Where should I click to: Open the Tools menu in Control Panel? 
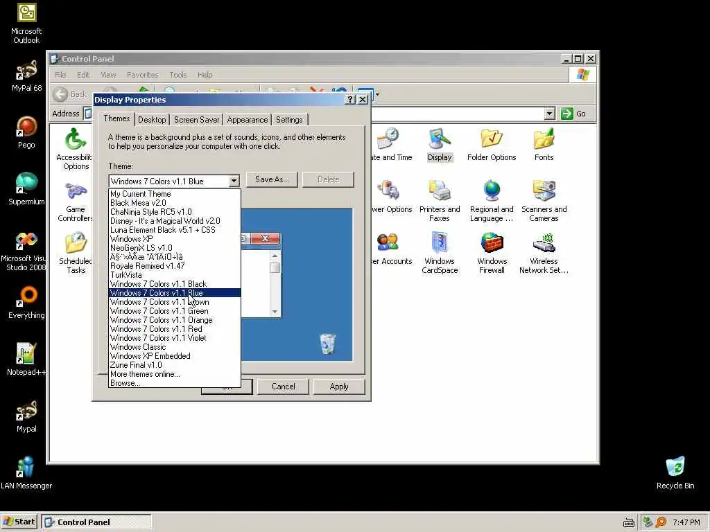178,75
